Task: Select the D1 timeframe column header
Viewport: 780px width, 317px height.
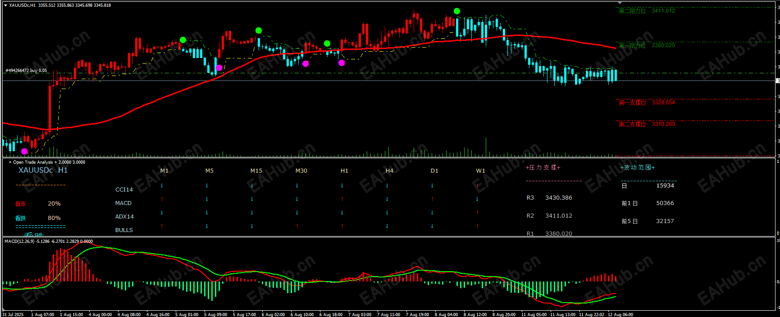Action: pyautogui.click(x=434, y=171)
